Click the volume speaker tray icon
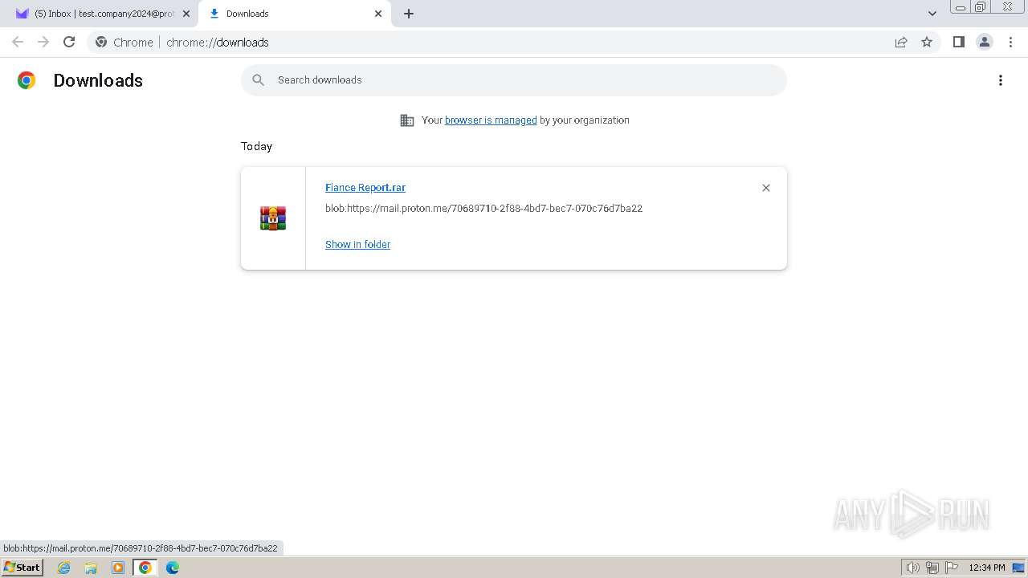This screenshot has width=1028, height=578. tap(912, 568)
